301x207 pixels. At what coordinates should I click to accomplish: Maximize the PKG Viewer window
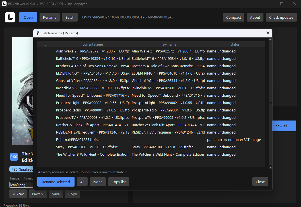tap(282, 4)
